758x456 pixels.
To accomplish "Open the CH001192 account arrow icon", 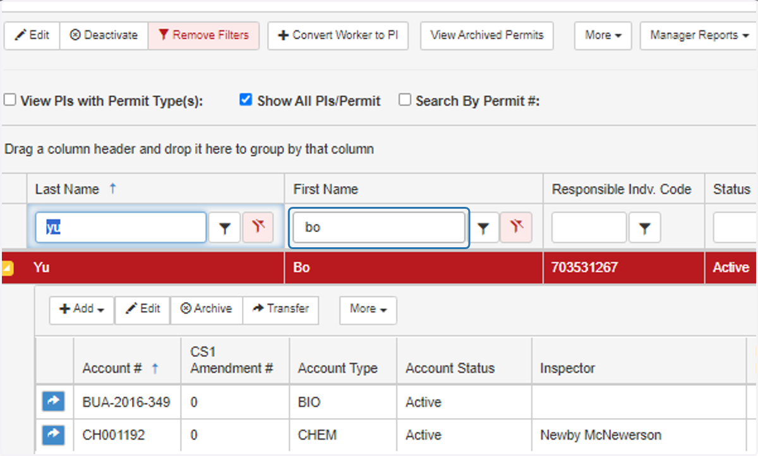I will [54, 435].
